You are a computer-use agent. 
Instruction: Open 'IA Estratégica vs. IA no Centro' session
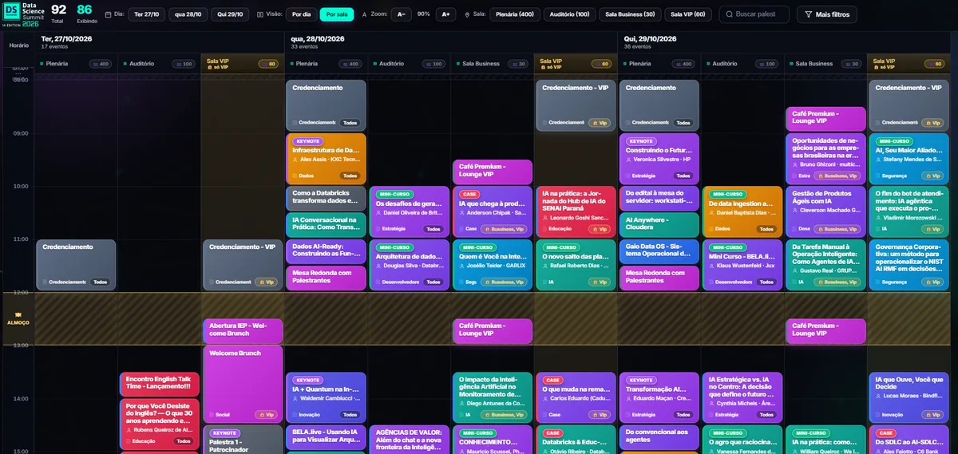pyautogui.click(x=742, y=397)
